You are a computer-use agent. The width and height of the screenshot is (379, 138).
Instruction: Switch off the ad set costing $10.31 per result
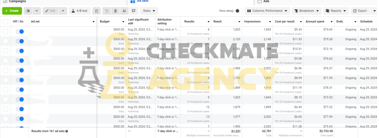[20, 51]
